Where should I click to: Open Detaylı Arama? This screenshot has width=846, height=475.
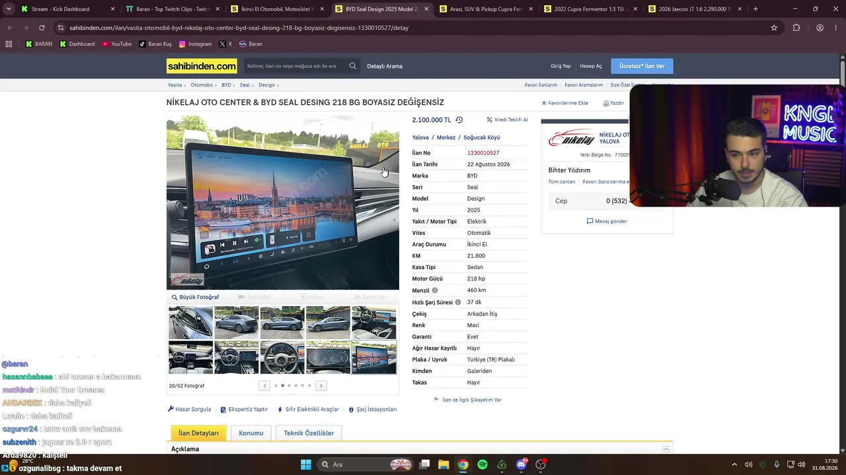click(x=385, y=66)
